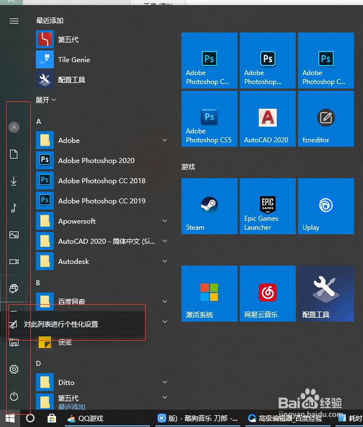This screenshot has height=427, width=363.
Task: Expand the 第五代 folder under D
Action: 101,401
